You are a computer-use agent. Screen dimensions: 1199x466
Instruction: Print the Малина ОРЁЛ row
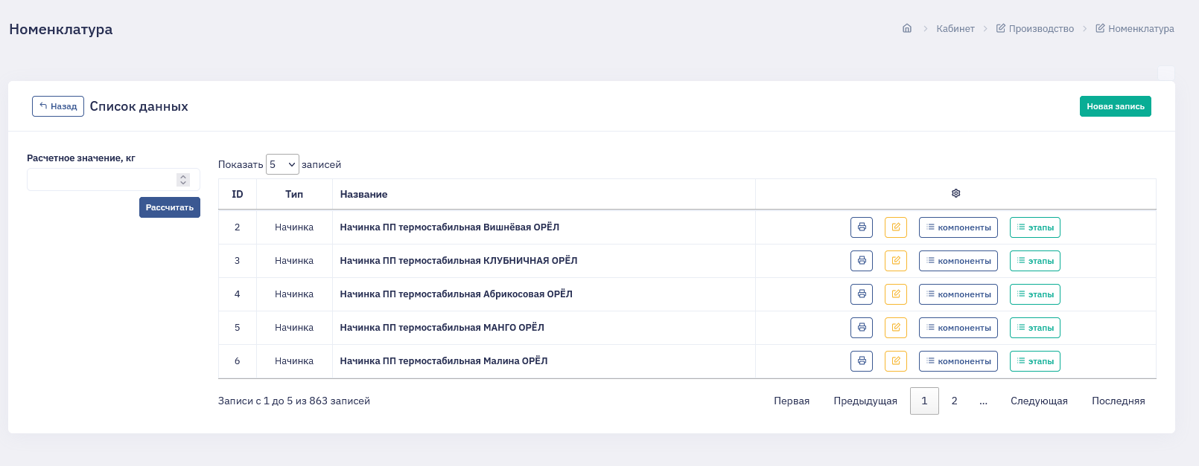pyautogui.click(x=862, y=361)
